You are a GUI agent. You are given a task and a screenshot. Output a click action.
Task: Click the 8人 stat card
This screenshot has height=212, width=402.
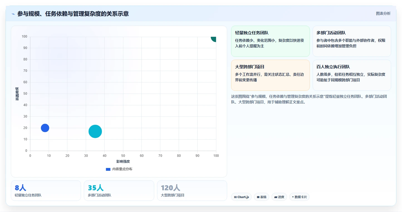pyautogui.click(x=46, y=191)
